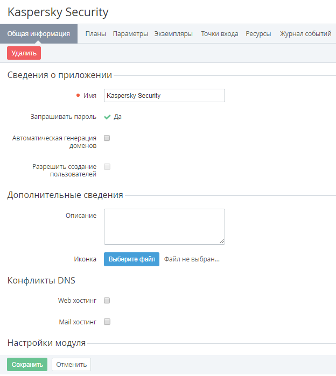Click inside the Описание text area

point(164,226)
